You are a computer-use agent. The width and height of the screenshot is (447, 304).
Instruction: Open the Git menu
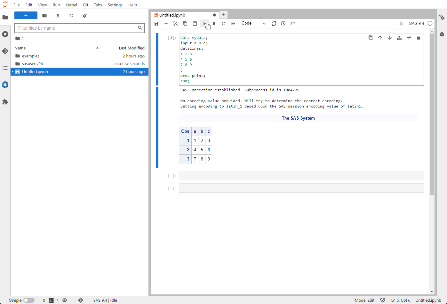(85, 5)
